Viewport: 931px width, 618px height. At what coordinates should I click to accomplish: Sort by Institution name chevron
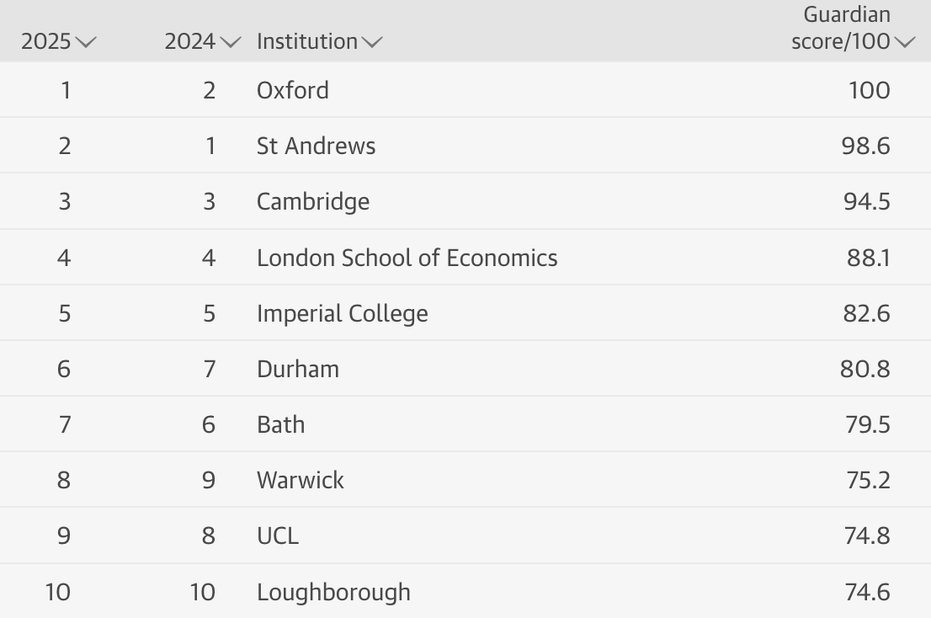(372, 42)
